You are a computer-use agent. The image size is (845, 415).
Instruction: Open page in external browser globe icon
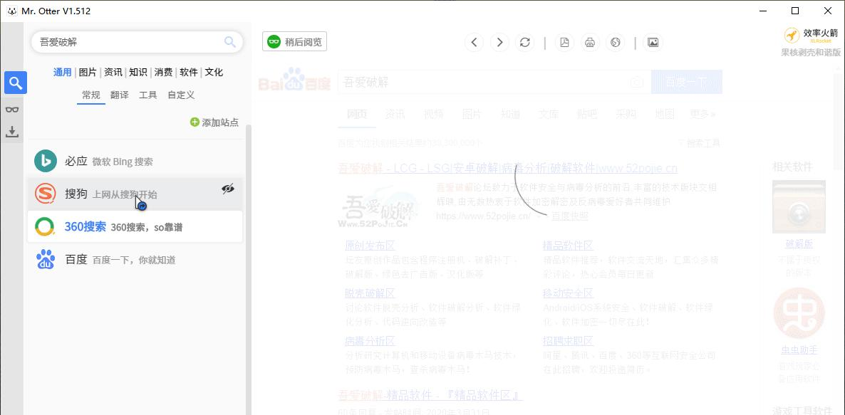coord(616,42)
